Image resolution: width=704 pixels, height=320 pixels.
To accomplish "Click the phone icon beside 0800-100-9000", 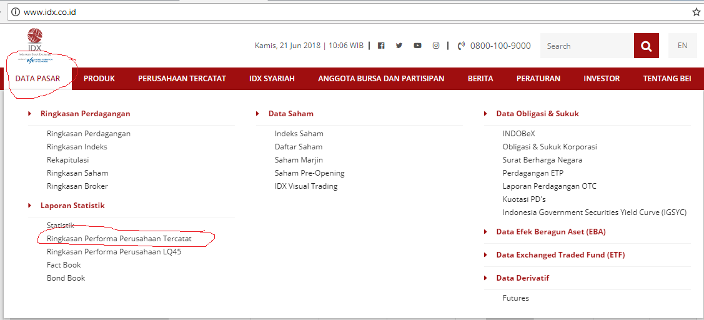I will point(461,46).
